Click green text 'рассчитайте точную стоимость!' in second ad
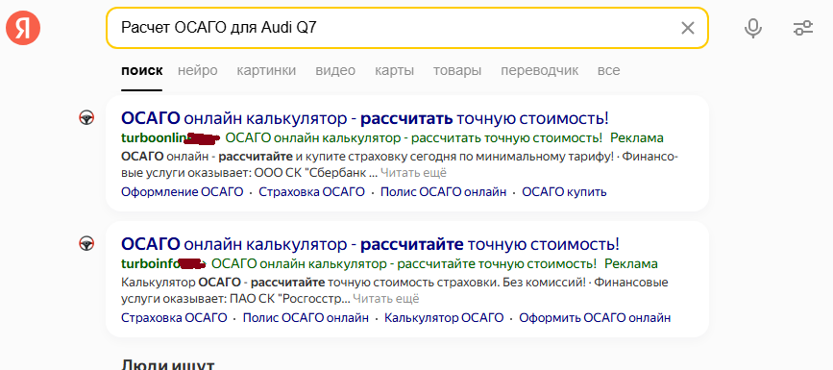The height and width of the screenshot is (370, 833). tap(498, 263)
